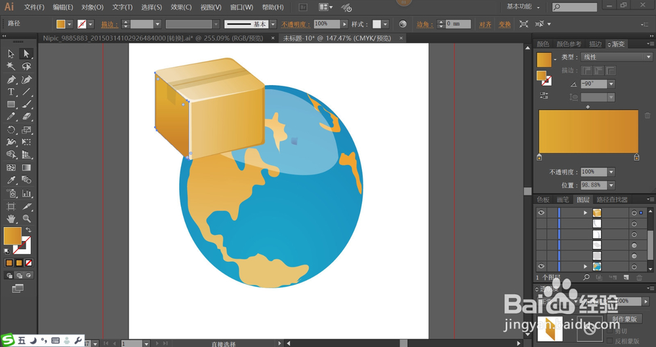Select the Zoom magnifier tool

click(26, 219)
